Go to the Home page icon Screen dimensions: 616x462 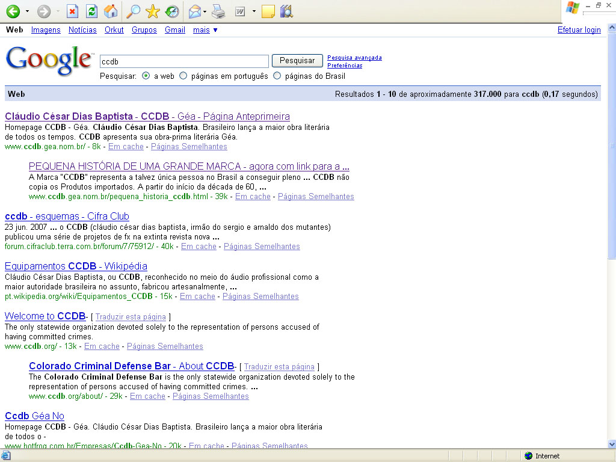(110, 11)
